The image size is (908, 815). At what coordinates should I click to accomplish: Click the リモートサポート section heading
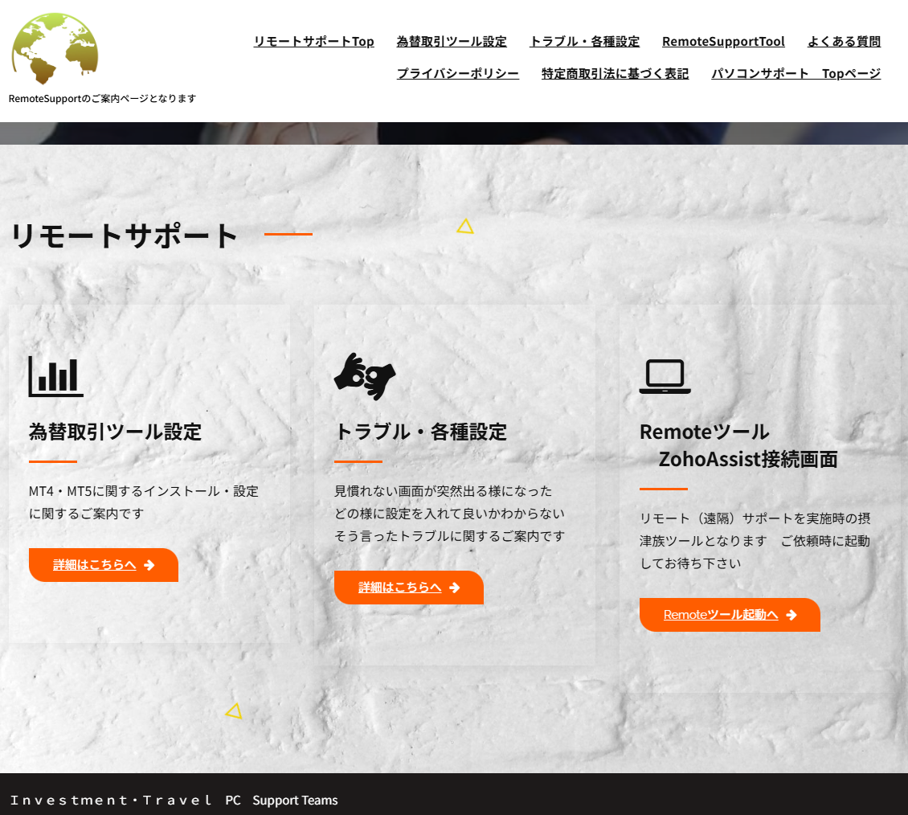(125, 235)
